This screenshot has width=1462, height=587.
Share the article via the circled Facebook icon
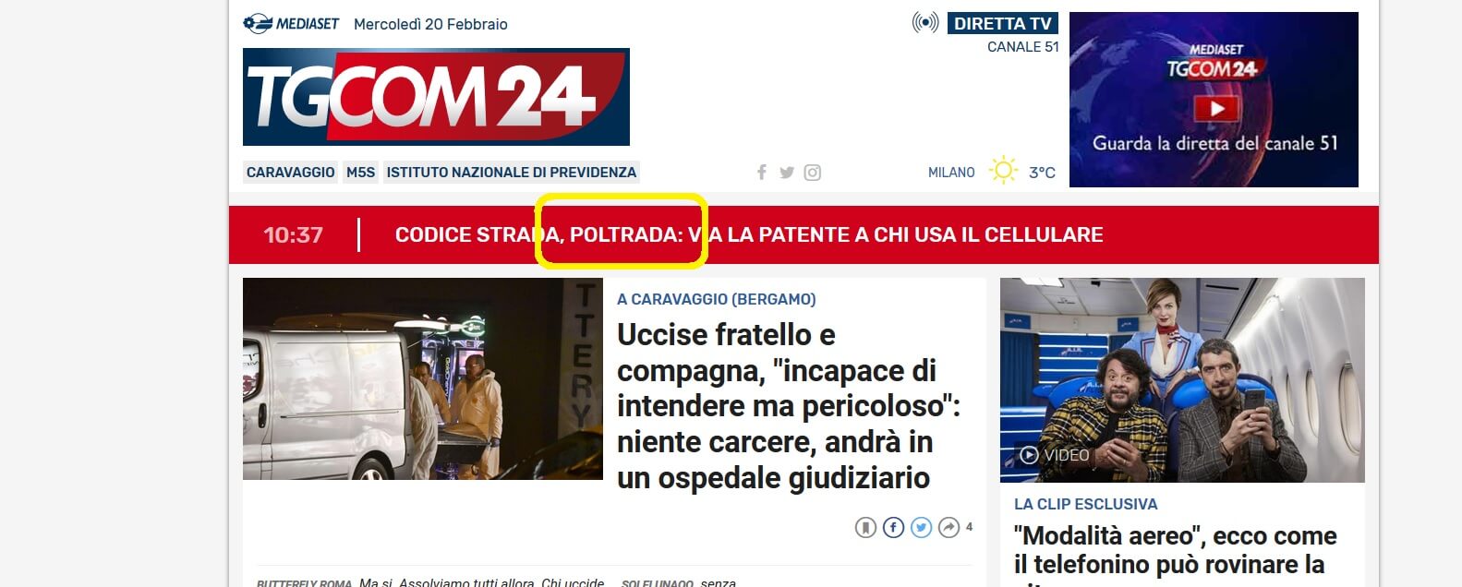pyautogui.click(x=893, y=527)
